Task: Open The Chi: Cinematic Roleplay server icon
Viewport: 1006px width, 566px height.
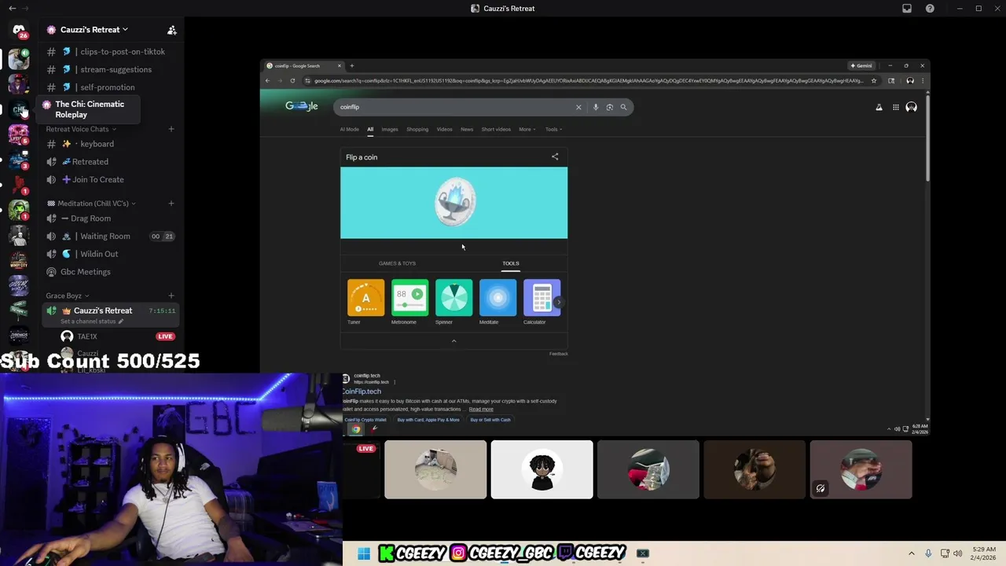Action: coord(19,109)
